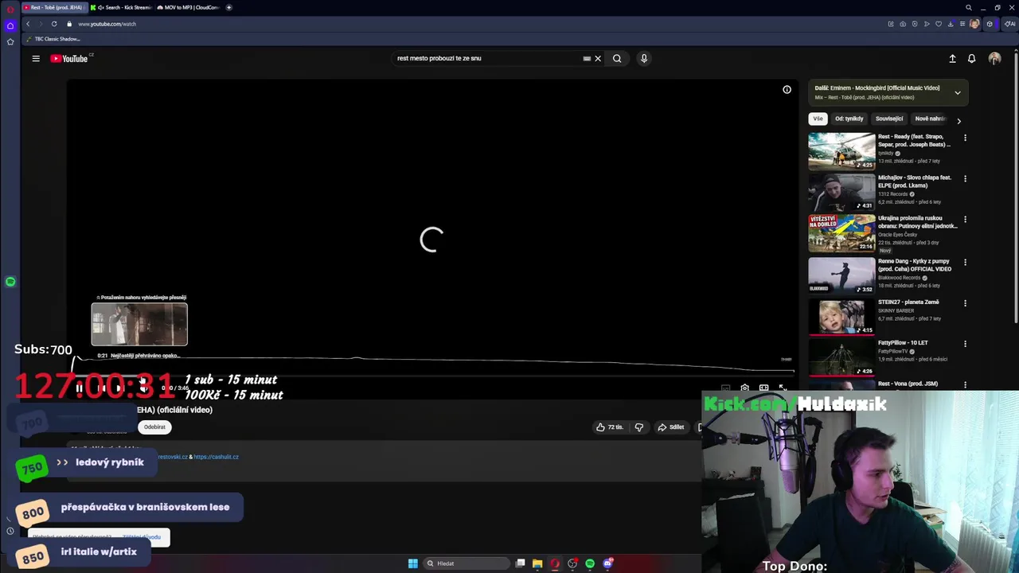Open Opera tab search magnifier

968,7
